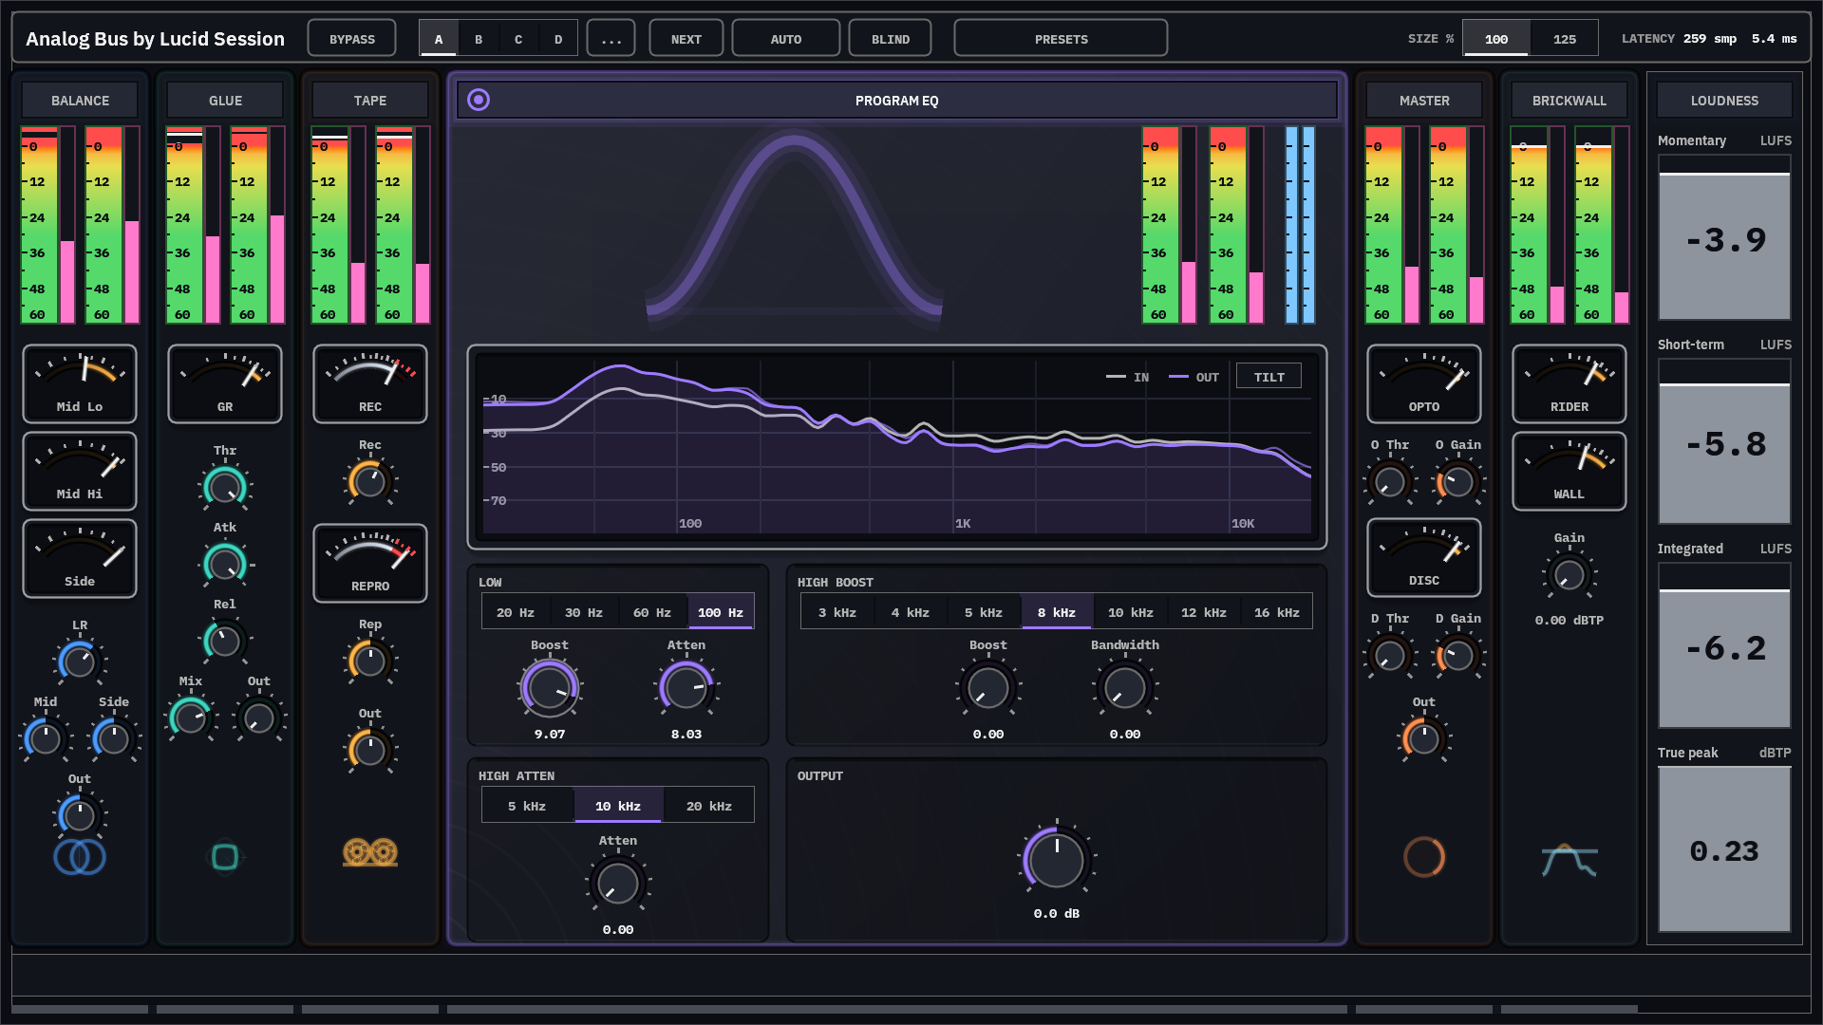The width and height of the screenshot is (1823, 1025).
Task: Open the TAPE module header
Action: (x=370, y=100)
